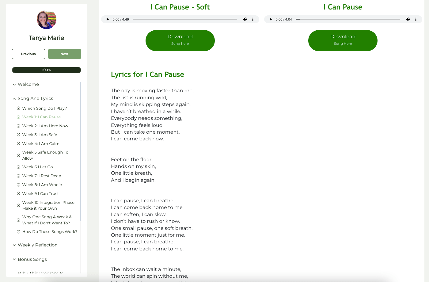The image size is (429, 282).
Task: Click the checkmark icon beside Week 2
Action: (x=18, y=126)
